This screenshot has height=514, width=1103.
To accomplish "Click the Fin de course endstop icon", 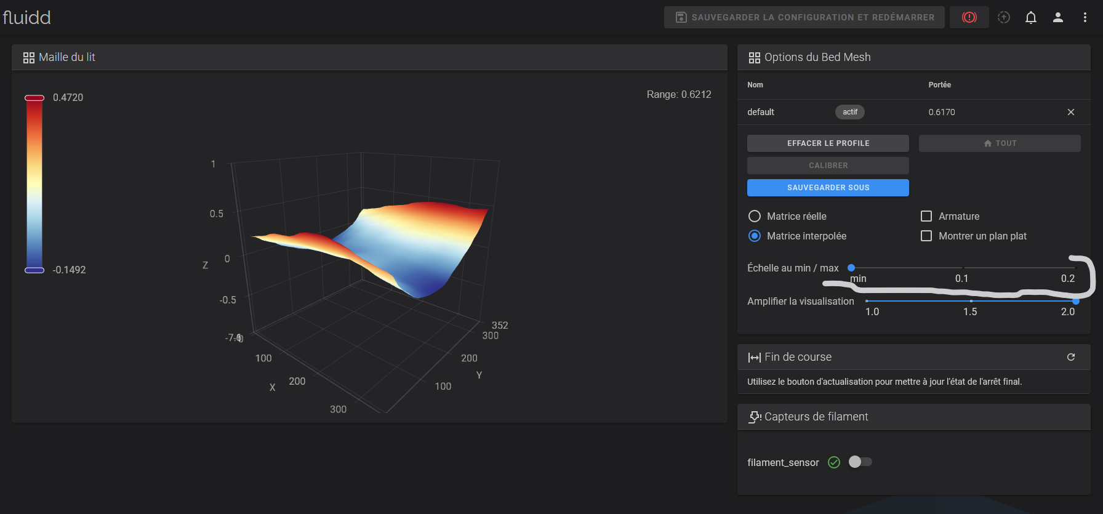I will pyautogui.click(x=755, y=358).
